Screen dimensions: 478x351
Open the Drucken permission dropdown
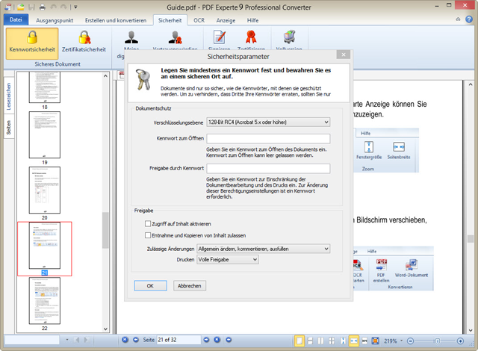tap(227, 259)
